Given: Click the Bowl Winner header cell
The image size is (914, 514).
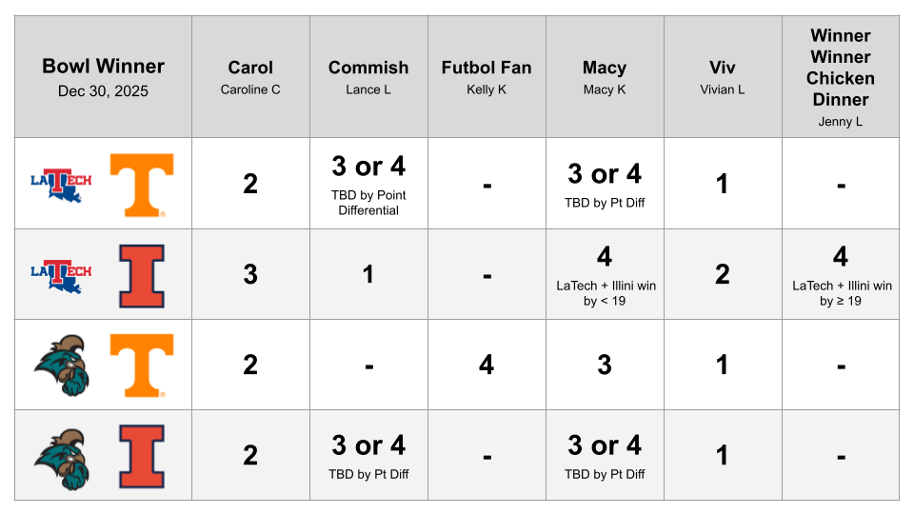Looking at the screenshot, I should [103, 76].
